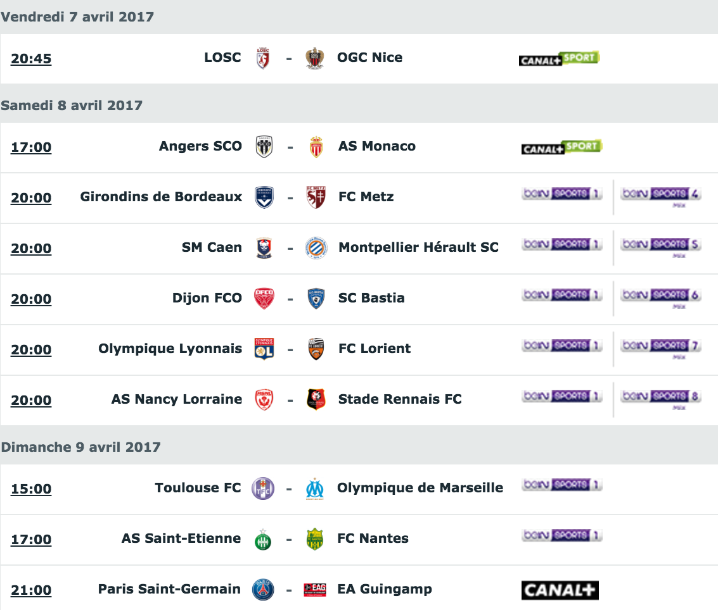This screenshot has height=610, width=718.
Task: Click the Girondins de Bordeaux crest
Action: (x=264, y=197)
